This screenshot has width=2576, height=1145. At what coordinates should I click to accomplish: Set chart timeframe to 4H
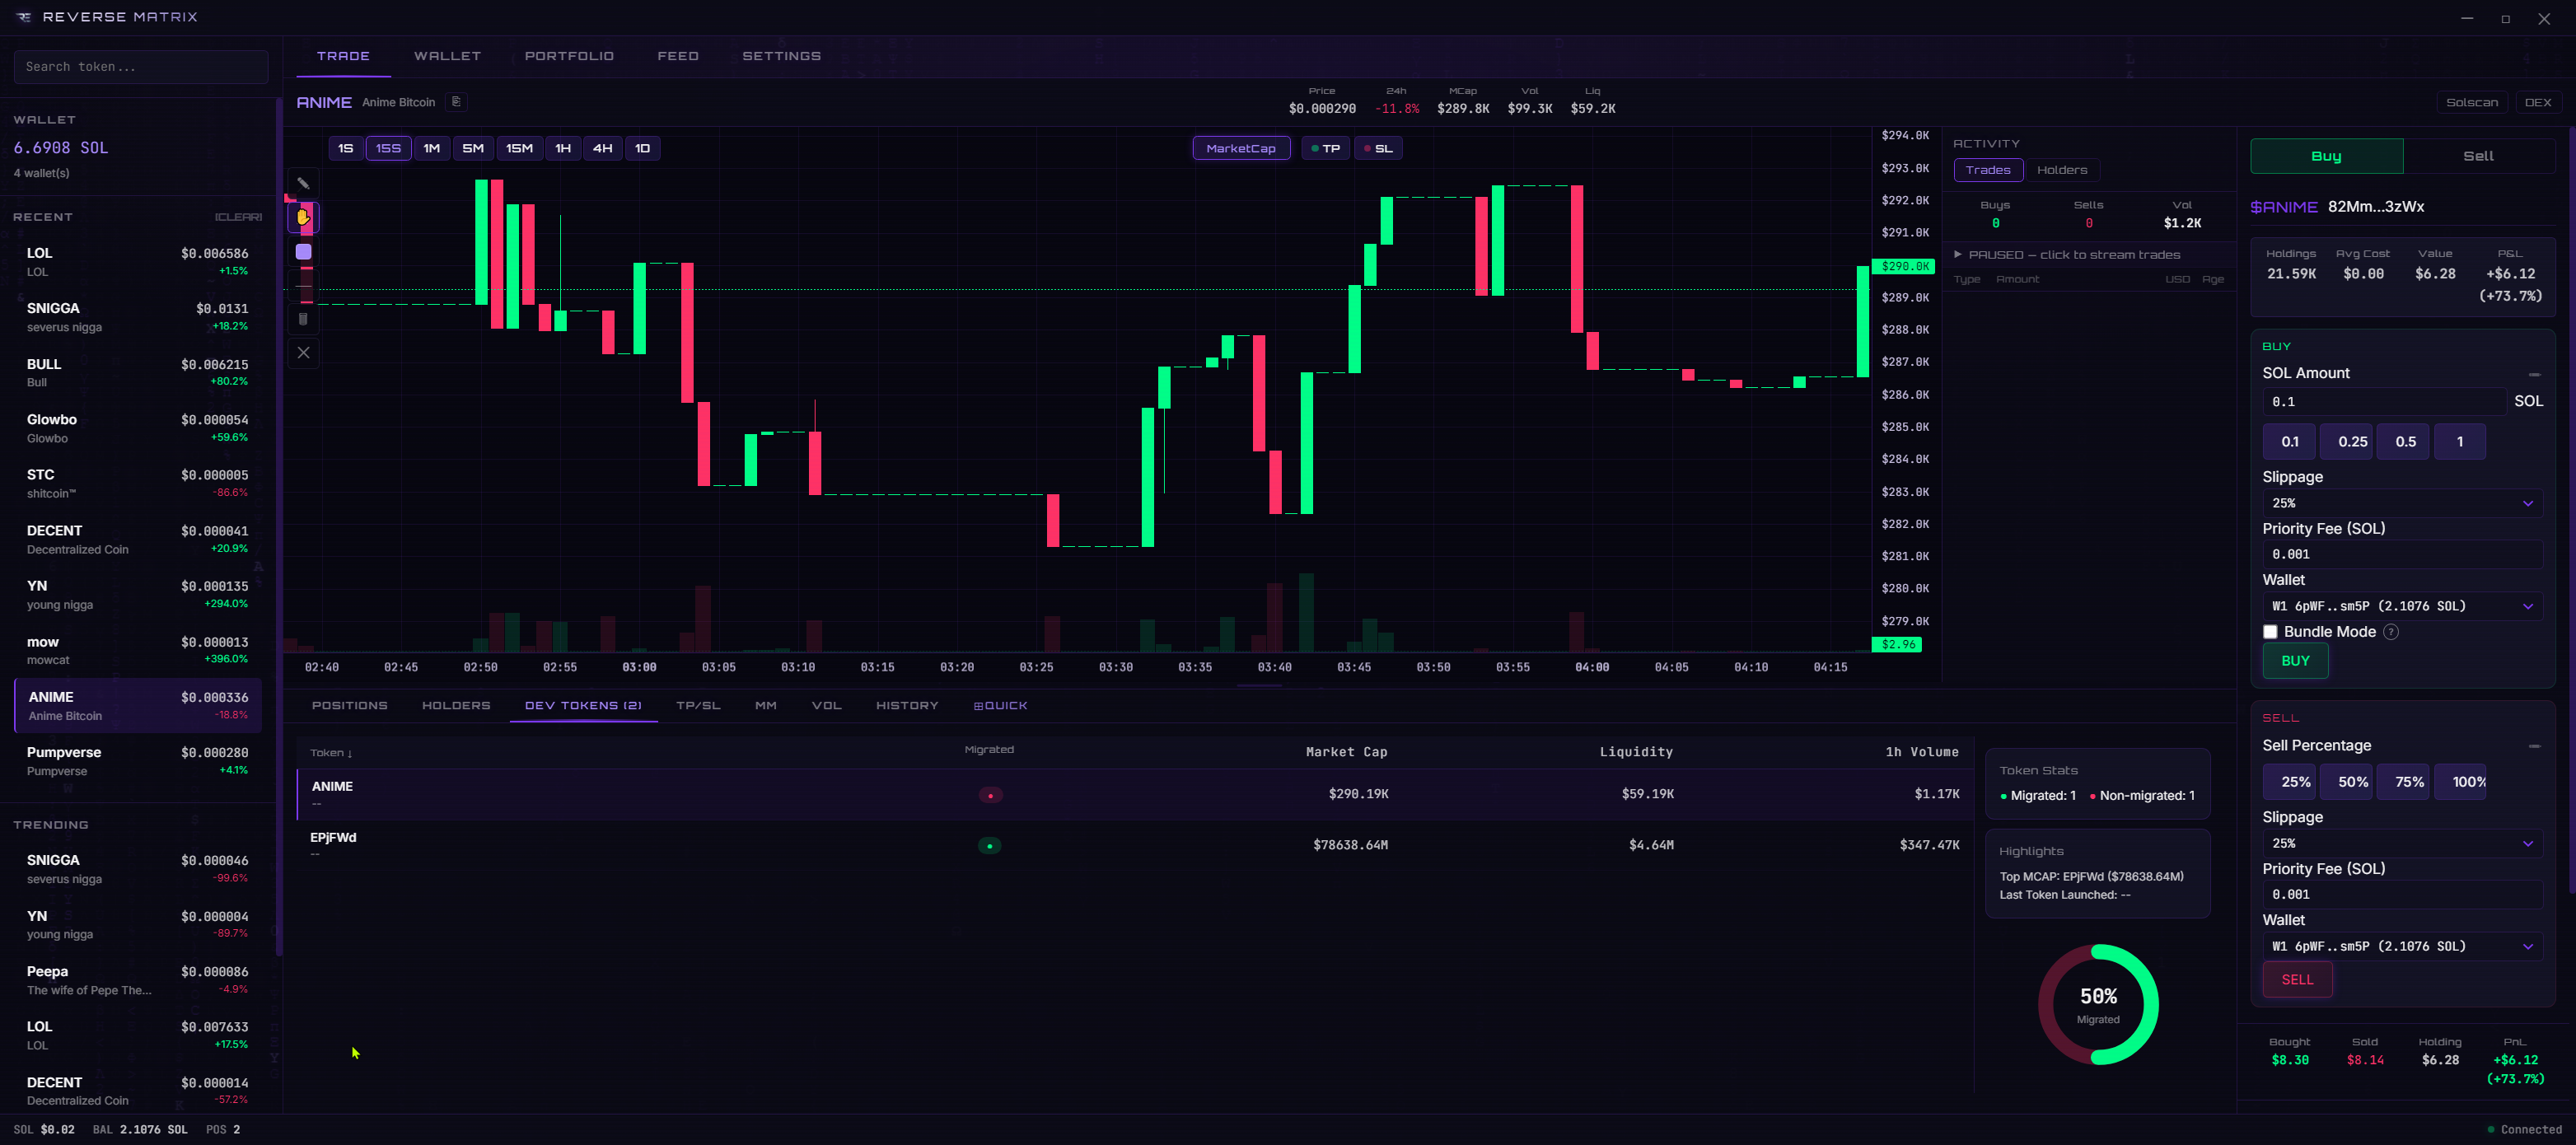coord(602,148)
